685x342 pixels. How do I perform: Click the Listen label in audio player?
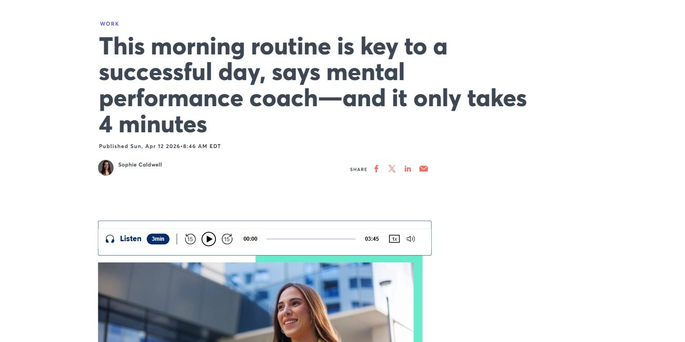(x=131, y=238)
